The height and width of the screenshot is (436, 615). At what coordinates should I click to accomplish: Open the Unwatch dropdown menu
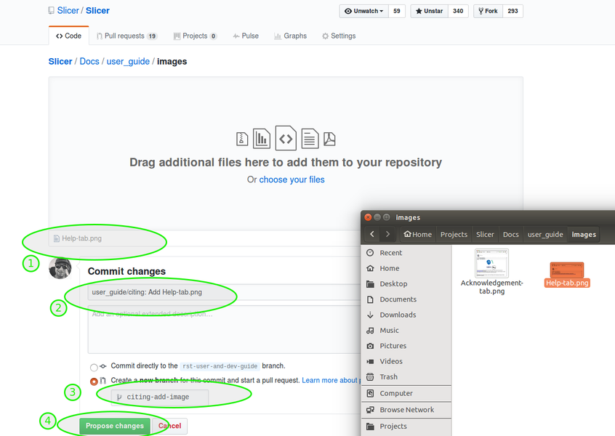[363, 12]
